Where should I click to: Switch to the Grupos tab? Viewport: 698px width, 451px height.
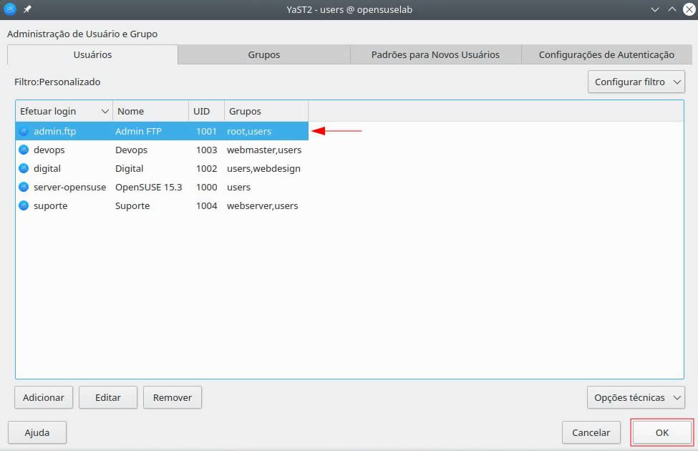(263, 54)
